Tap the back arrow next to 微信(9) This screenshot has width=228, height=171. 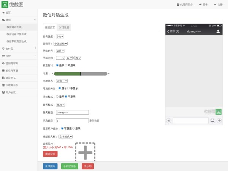pyautogui.click(x=168, y=31)
